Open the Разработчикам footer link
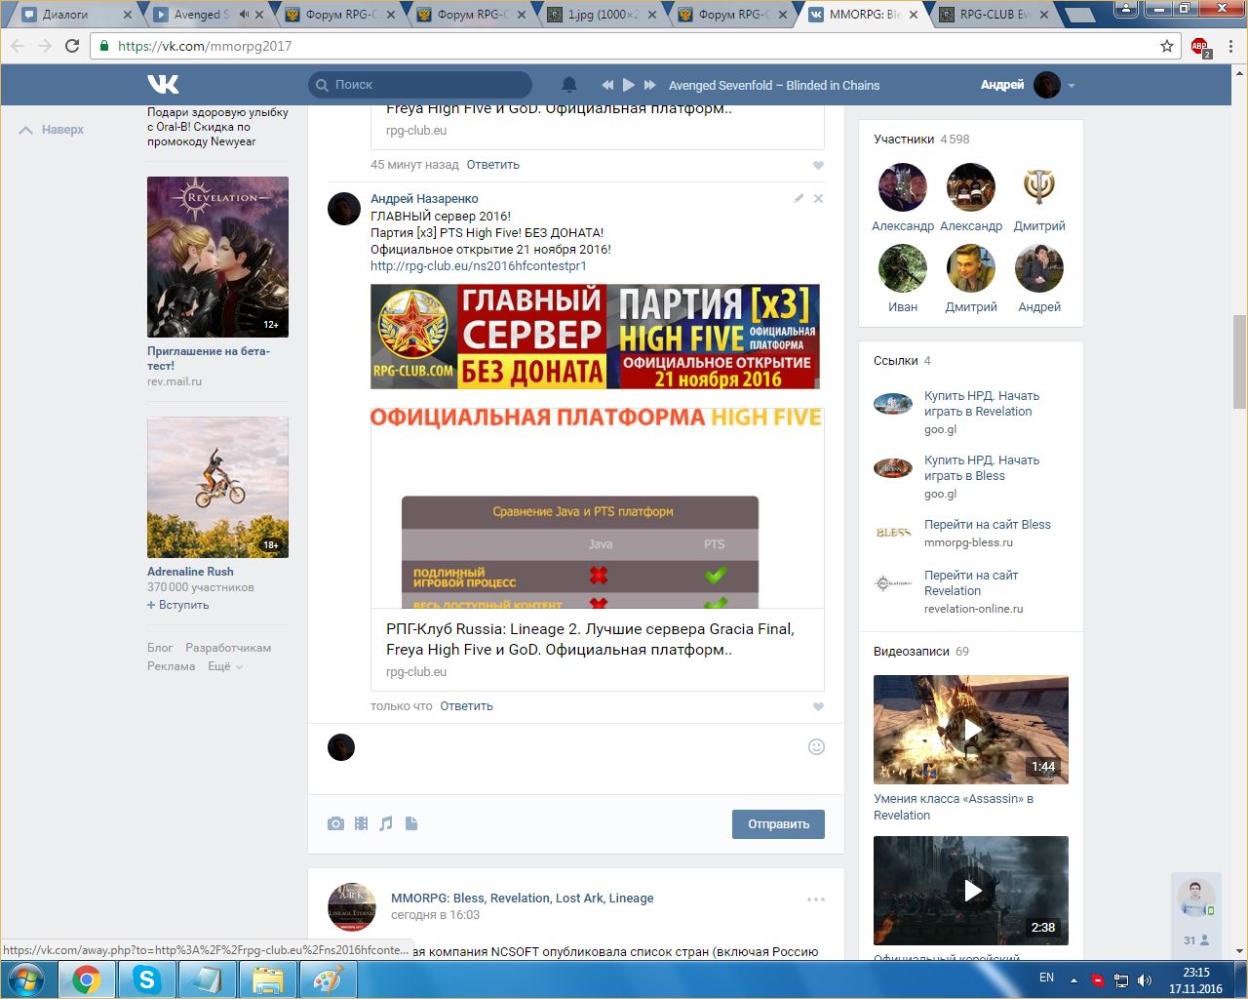Screen dimensions: 1248x999 click(228, 648)
